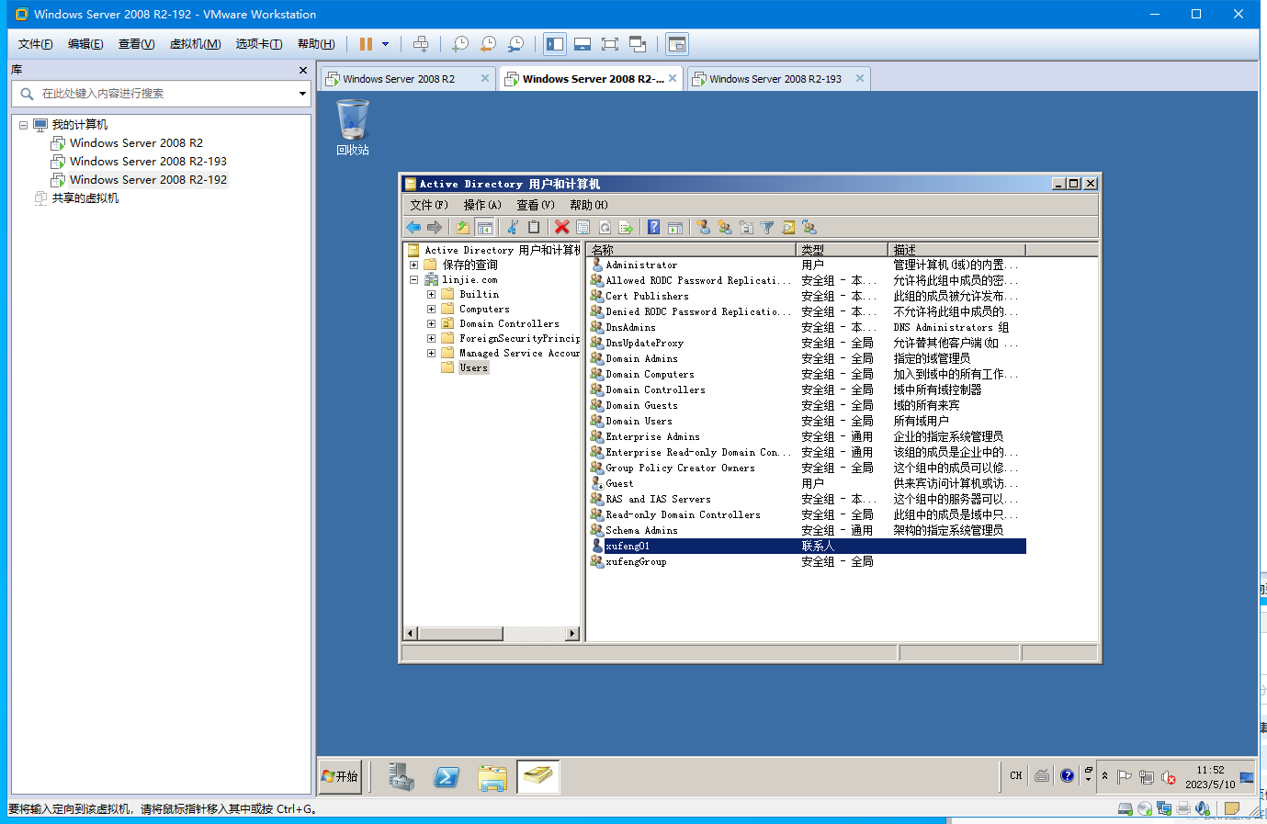Open PowerShell from the taskbar
The height and width of the screenshot is (824, 1267).
tap(447, 777)
